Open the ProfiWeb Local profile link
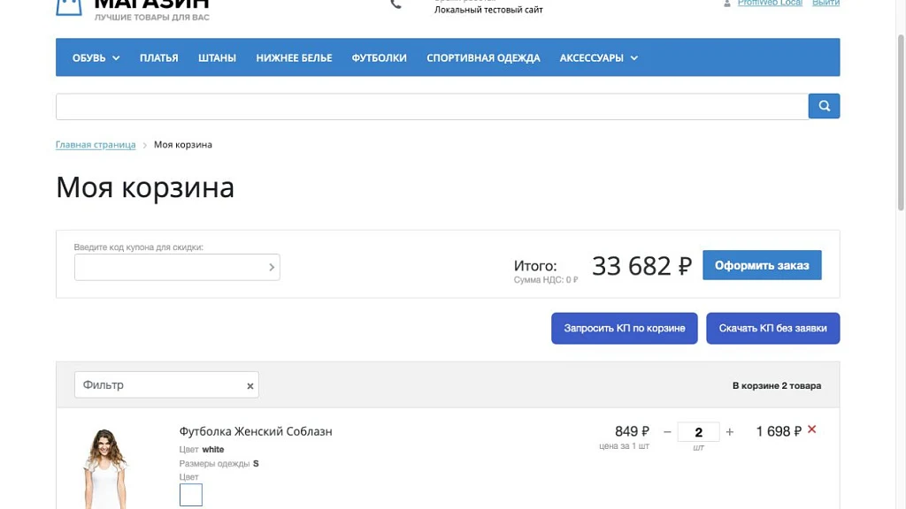906x509 pixels. point(770,3)
